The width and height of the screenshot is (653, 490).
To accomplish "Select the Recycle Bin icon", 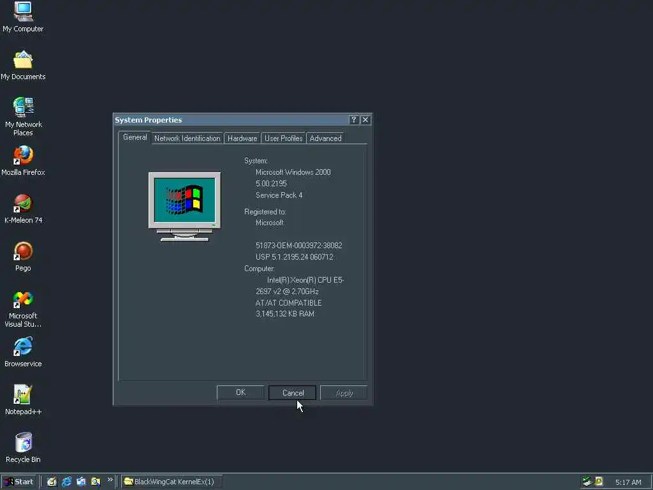I will tap(24, 448).
